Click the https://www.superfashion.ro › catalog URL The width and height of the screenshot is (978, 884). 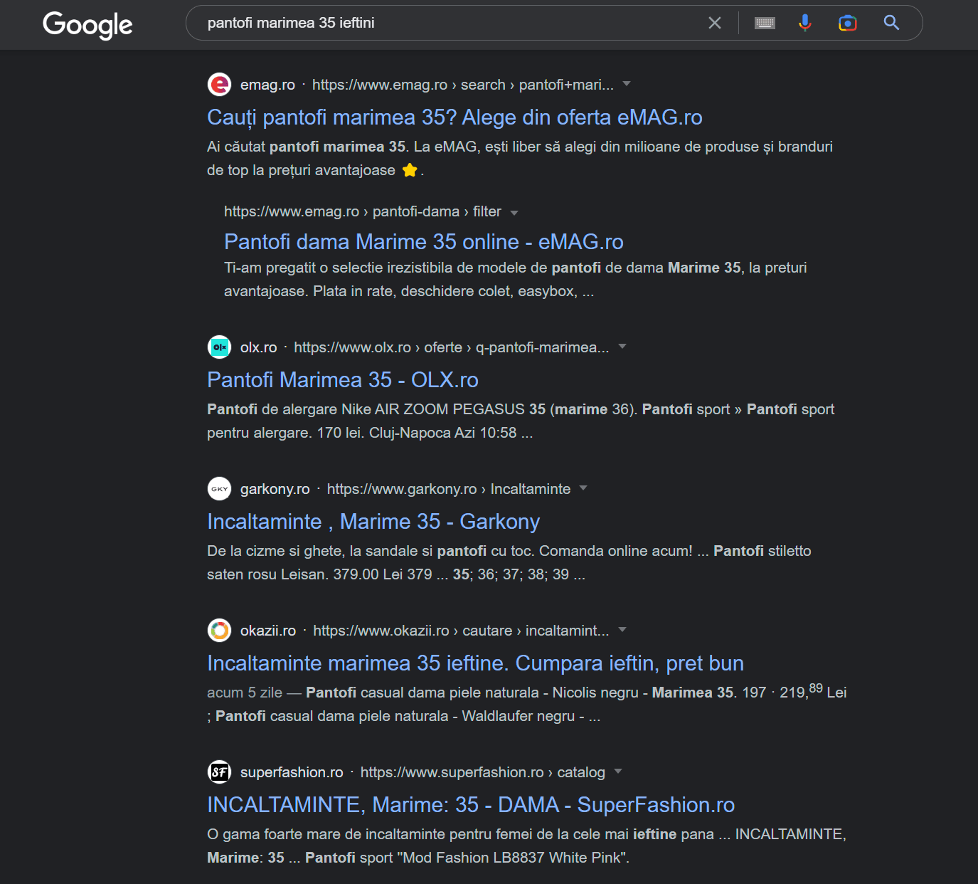coord(483,772)
